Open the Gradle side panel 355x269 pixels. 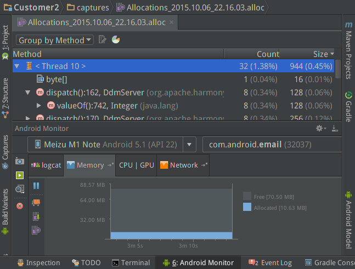348,107
